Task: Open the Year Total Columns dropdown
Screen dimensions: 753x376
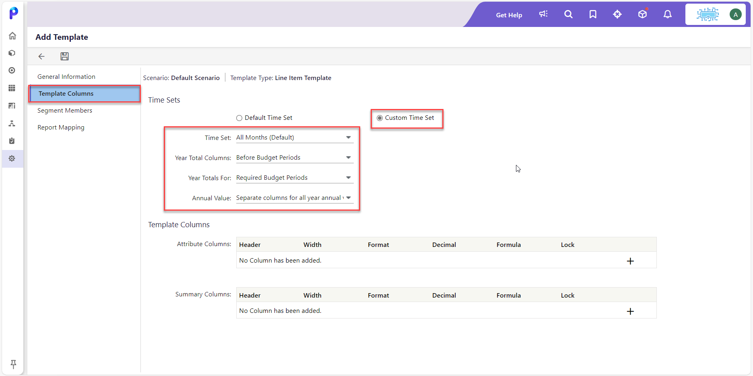Action: [295, 158]
